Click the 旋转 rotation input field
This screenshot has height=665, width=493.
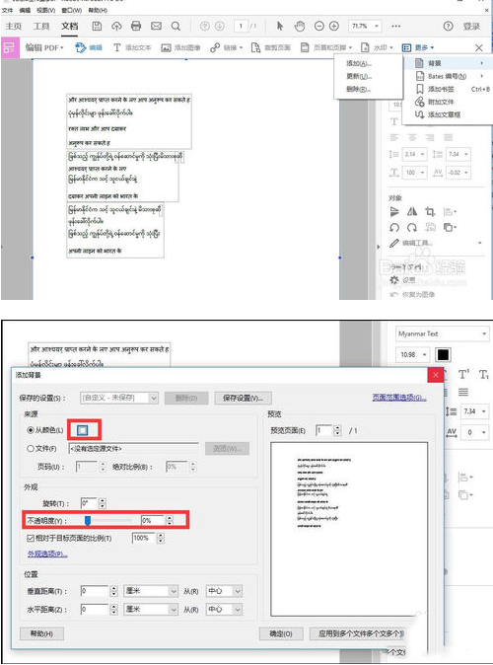coord(89,503)
